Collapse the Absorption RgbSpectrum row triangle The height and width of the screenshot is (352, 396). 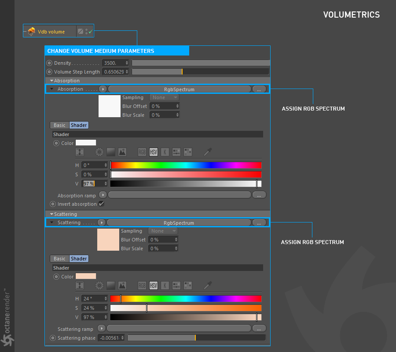[52, 89]
